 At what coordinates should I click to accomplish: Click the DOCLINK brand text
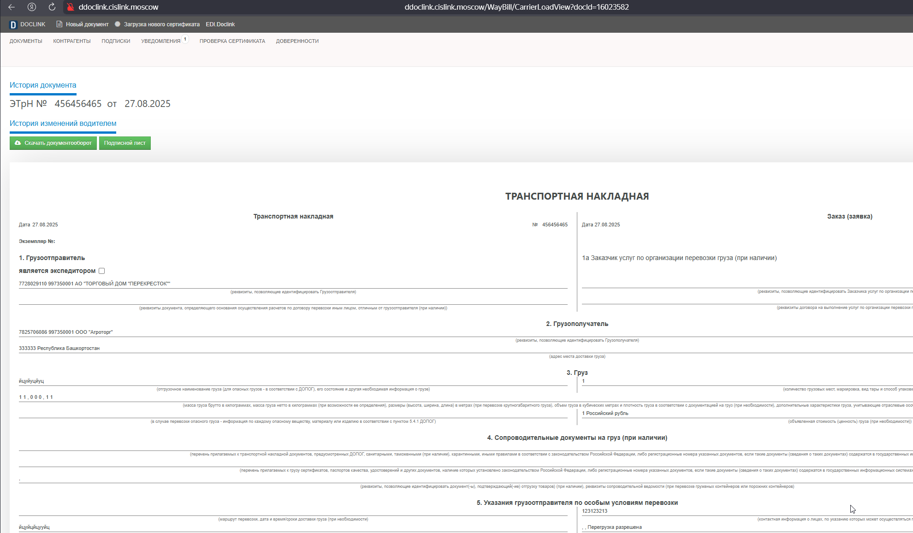tap(33, 24)
